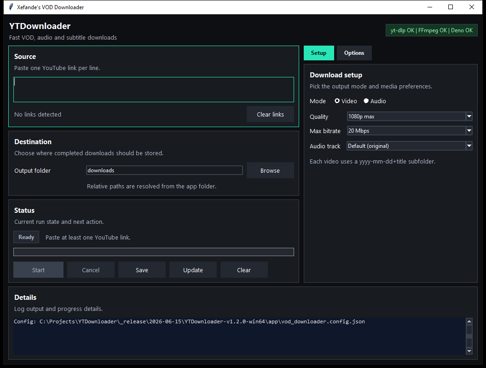
Task: Click the Default (original) audio track box
Action: 410,146
